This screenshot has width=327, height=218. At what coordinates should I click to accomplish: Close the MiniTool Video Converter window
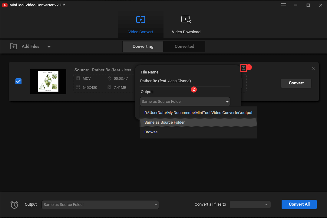coord(321,5)
